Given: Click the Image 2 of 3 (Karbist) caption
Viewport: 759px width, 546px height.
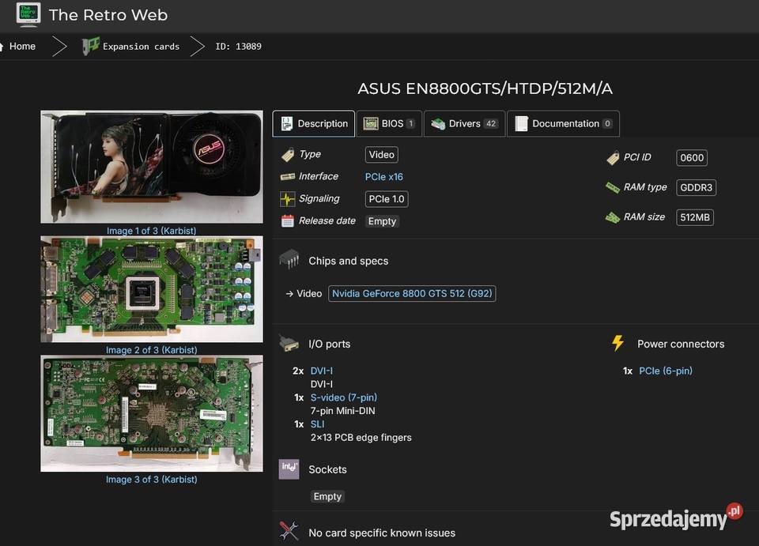Looking at the screenshot, I should (x=152, y=350).
